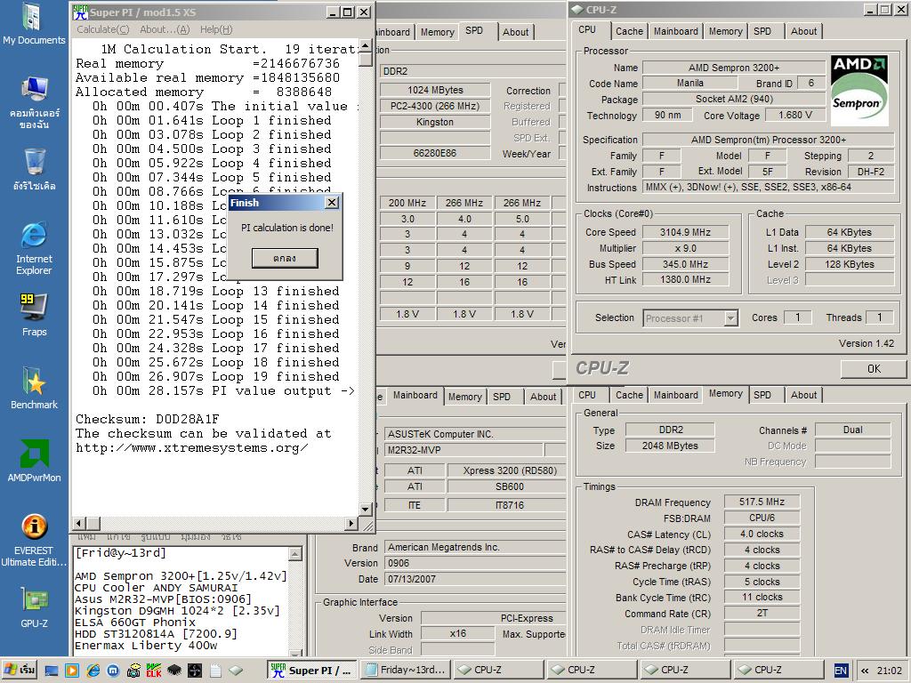Open the Recycle Bin desktop icon
Image resolution: width=911 pixels, height=683 pixels.
pos(34,169)
